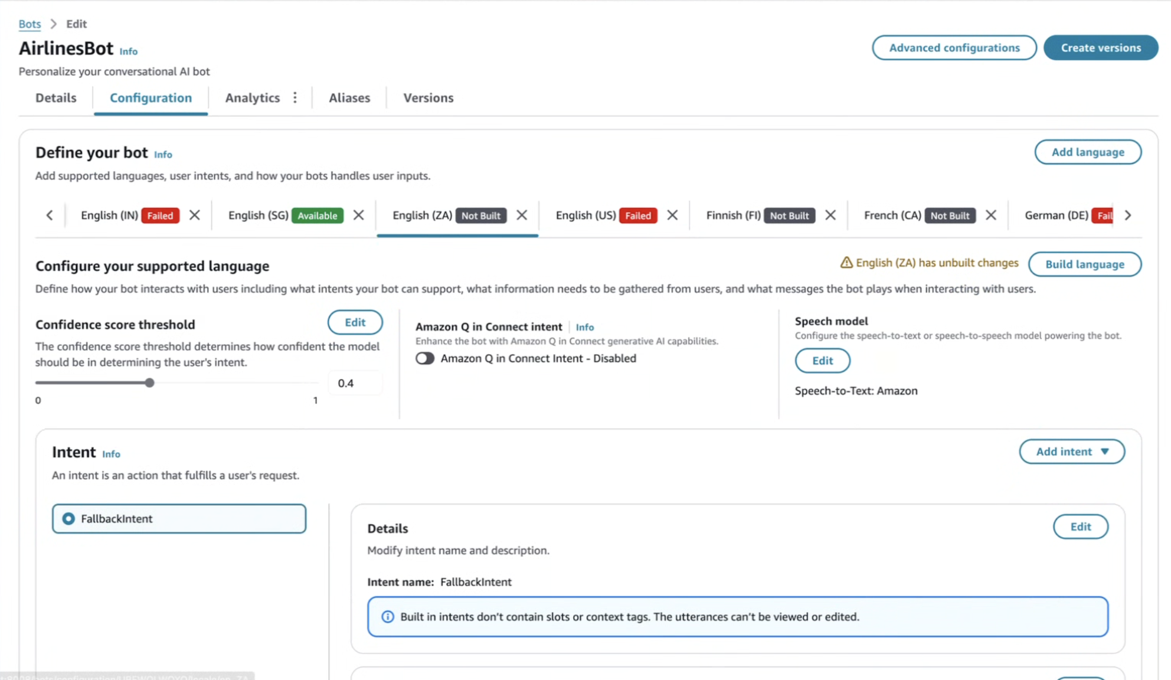Open the Versions tab
This screenshot has height=680, width=1171.
(x=428, y=97)
